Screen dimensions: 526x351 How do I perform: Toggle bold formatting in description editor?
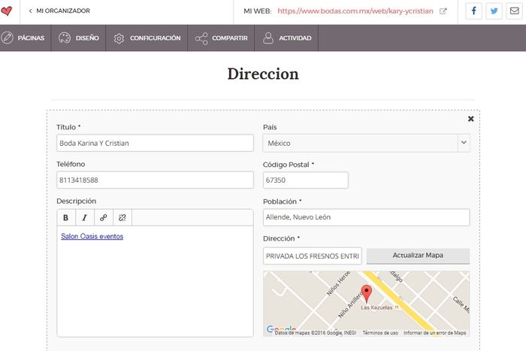(66, 218)
